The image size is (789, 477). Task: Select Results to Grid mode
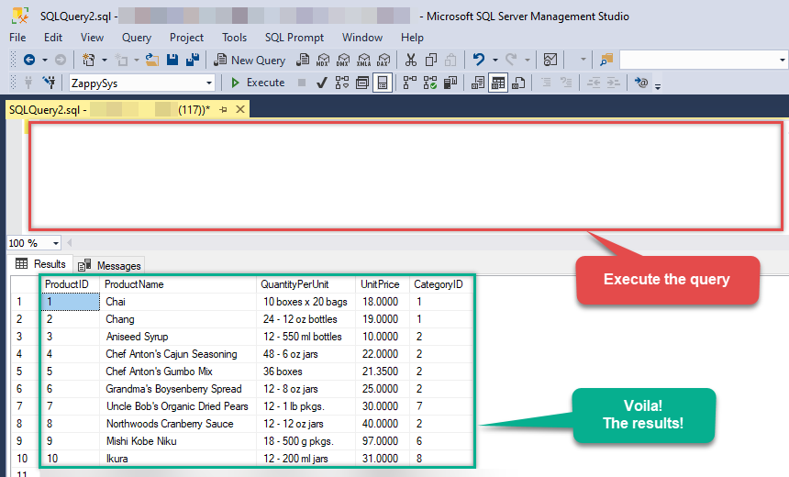point(498,83)
